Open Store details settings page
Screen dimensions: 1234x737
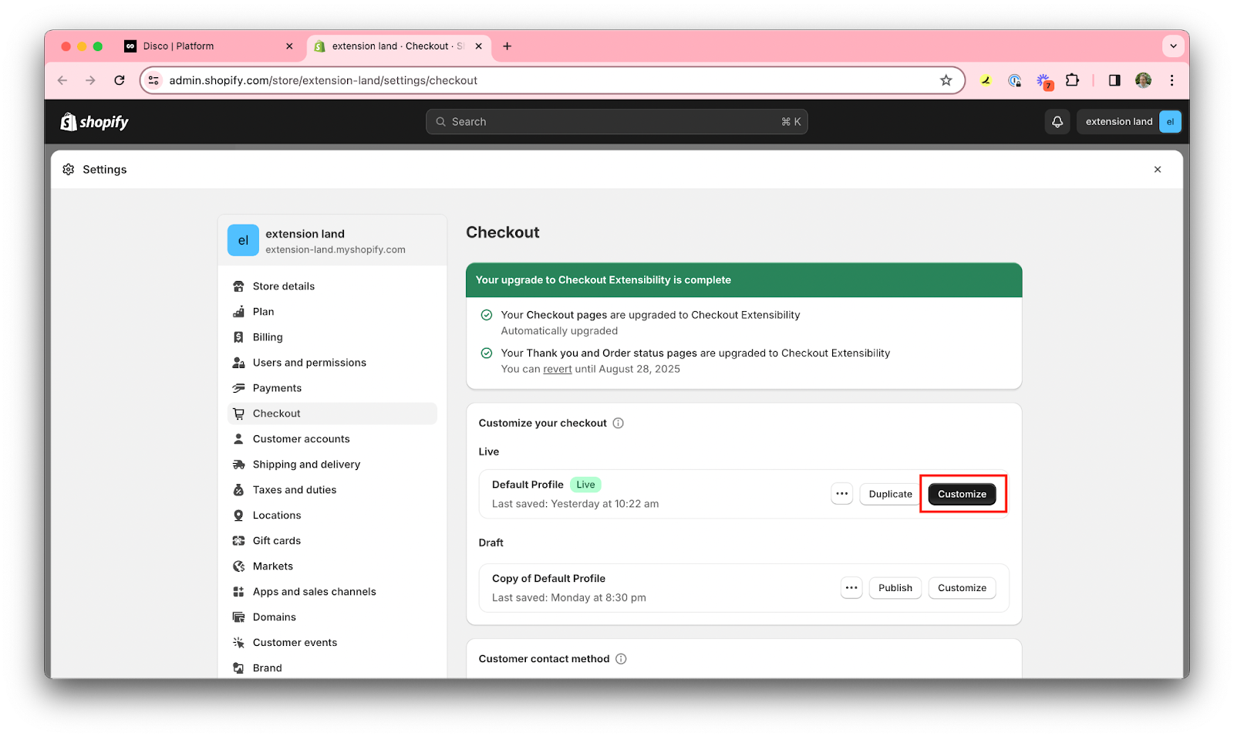tap(332, 286)
